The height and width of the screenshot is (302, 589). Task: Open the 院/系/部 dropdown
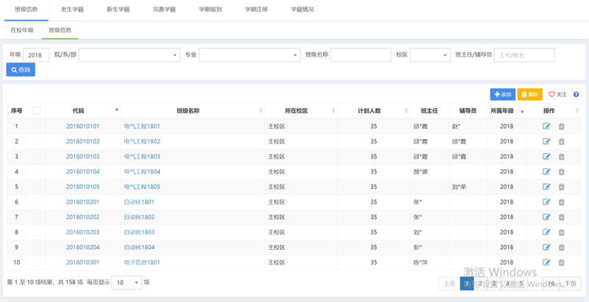129,55
